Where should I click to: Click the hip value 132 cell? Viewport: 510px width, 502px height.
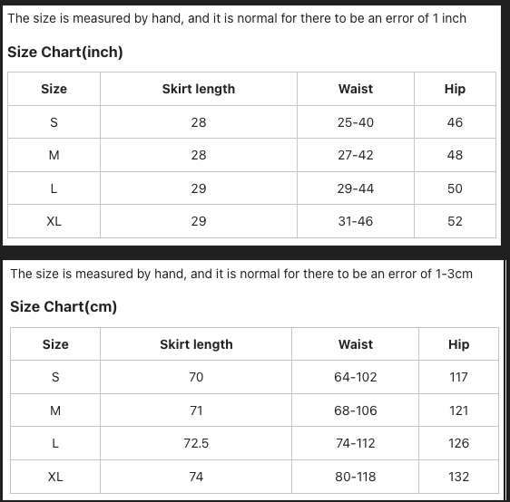tap(458, 477)
